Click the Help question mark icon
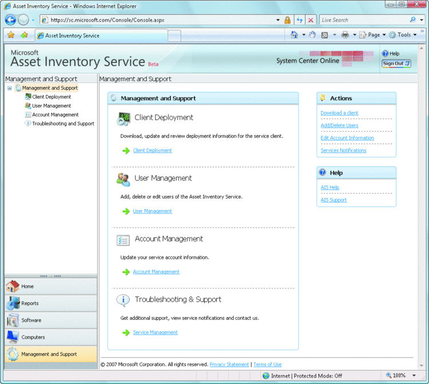Viewport: 429px width, 384px height. point(385,54)
